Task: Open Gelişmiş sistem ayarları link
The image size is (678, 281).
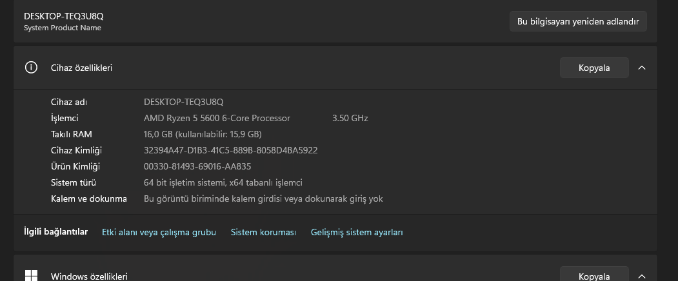Action: click(357, 232)
